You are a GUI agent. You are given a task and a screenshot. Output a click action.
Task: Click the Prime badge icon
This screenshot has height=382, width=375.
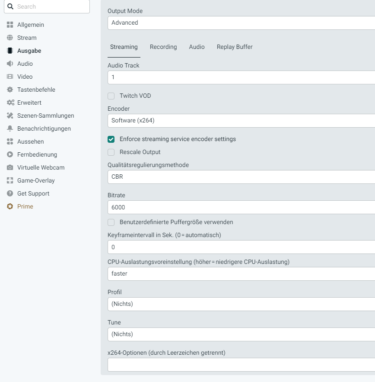coord(10,206)
